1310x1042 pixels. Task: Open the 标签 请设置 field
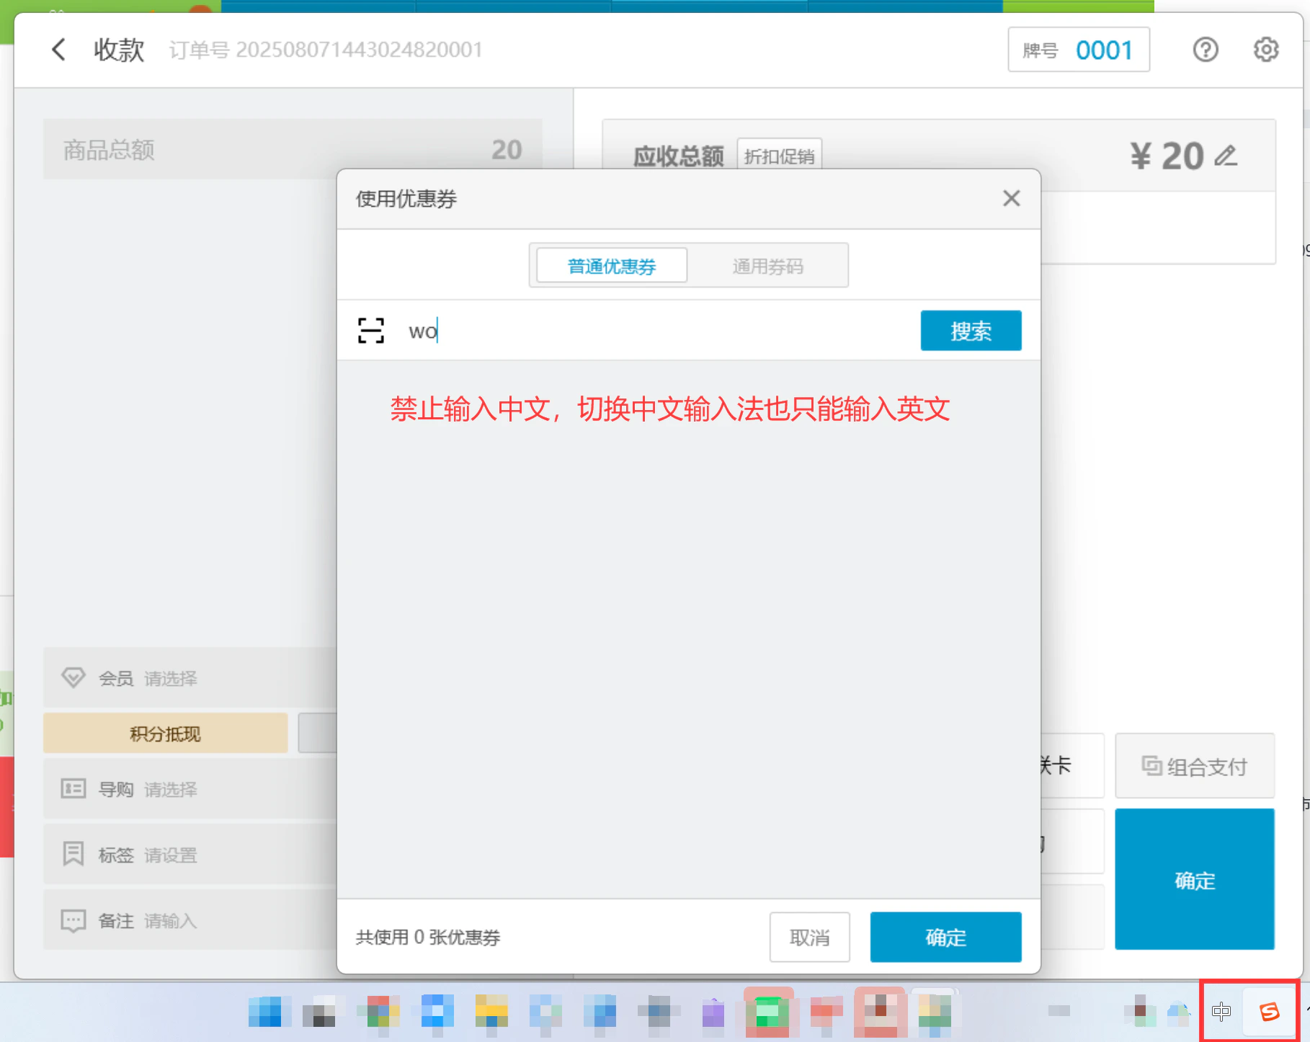(190, 854)
